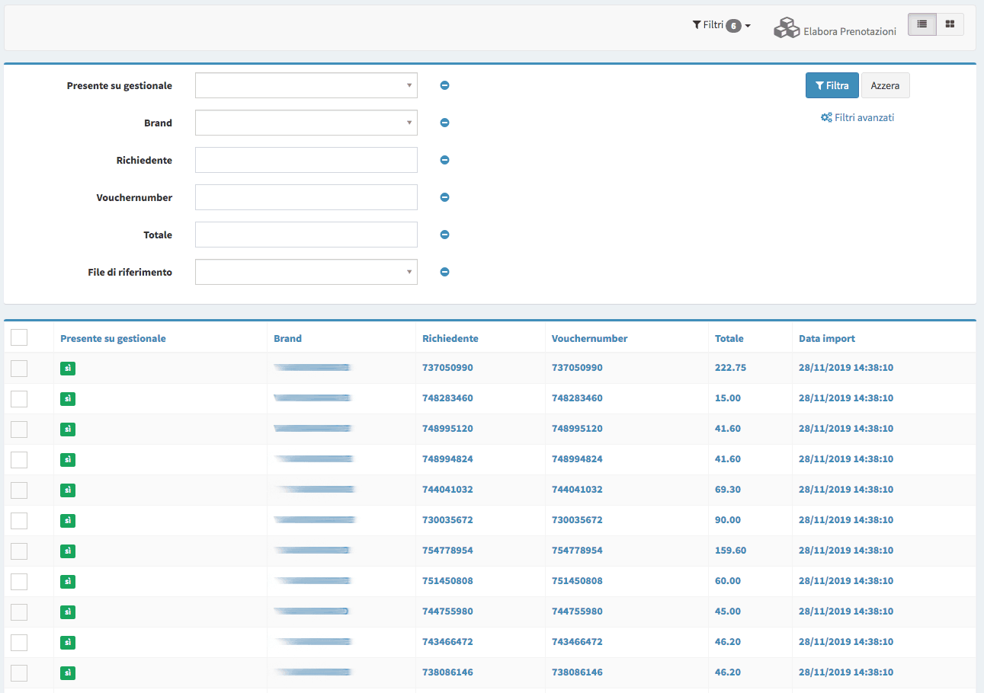Click the green 'sì' badge for 744041032
The height and width of the screenshot is (693, 984).
68,490
